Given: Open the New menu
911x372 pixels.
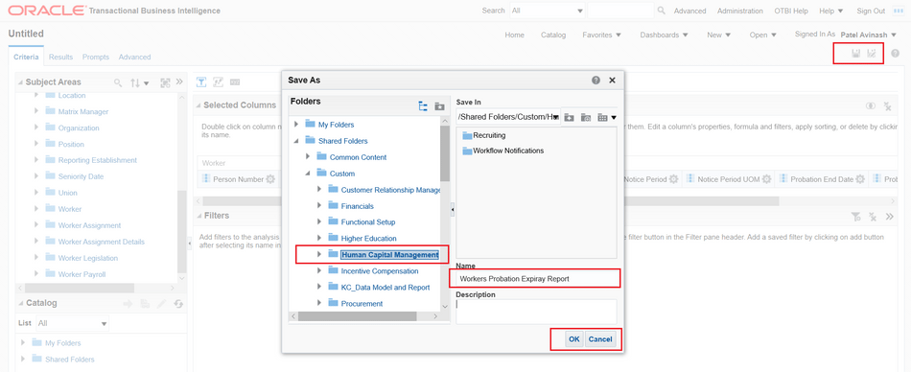Looking at the screenshot, I should [718, 35].
